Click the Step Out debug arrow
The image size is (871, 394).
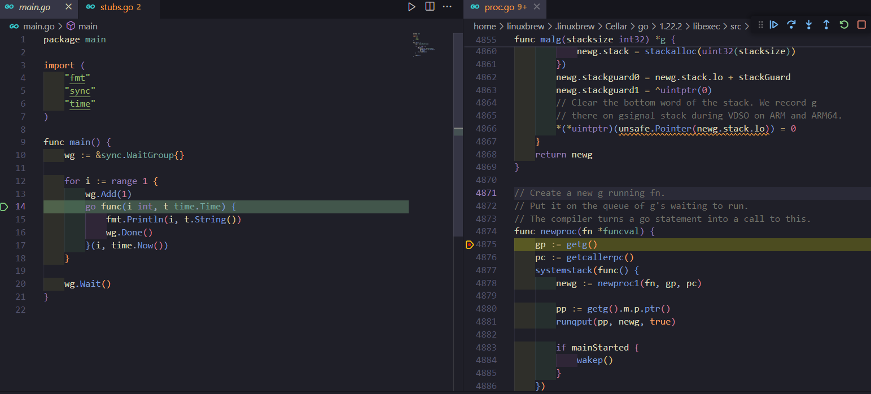[x=826, y=25]
